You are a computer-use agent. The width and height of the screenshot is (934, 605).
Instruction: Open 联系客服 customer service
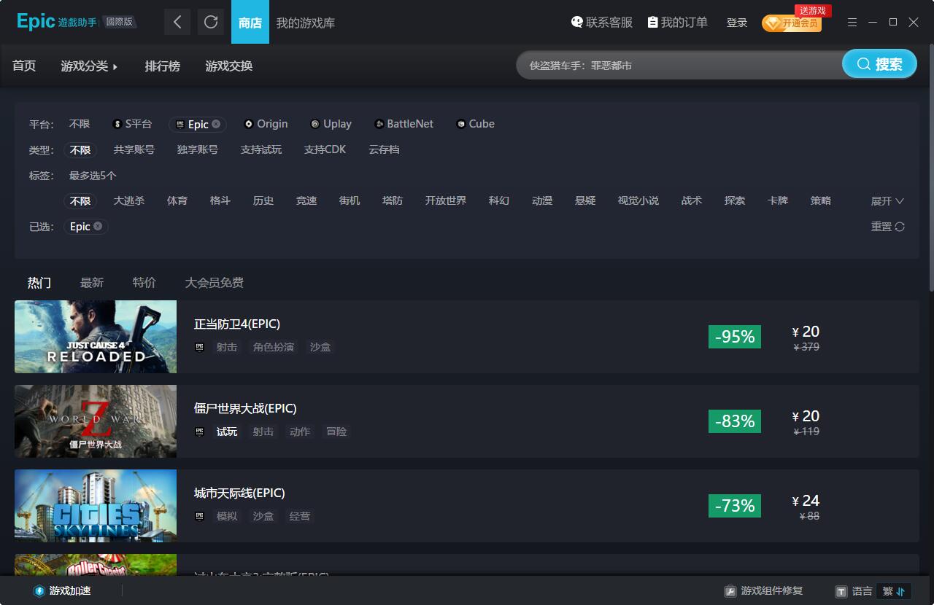602,23
